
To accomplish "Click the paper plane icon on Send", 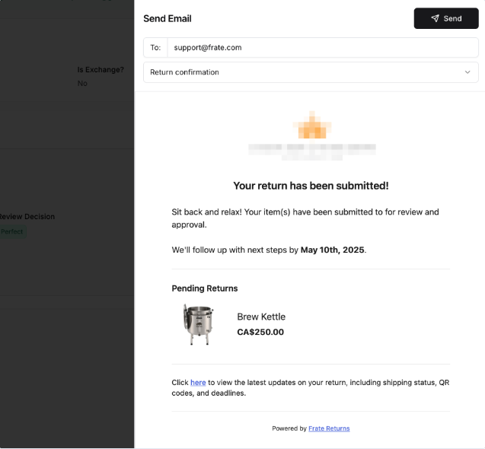I will 435,19.
